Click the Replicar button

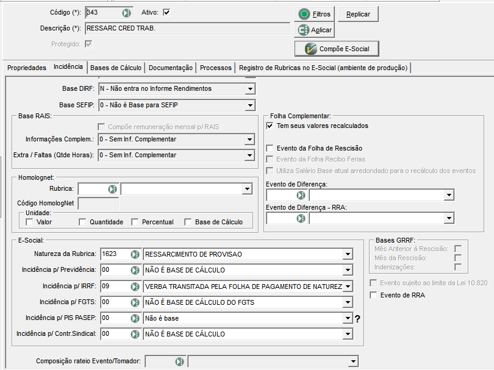[358, 14]
